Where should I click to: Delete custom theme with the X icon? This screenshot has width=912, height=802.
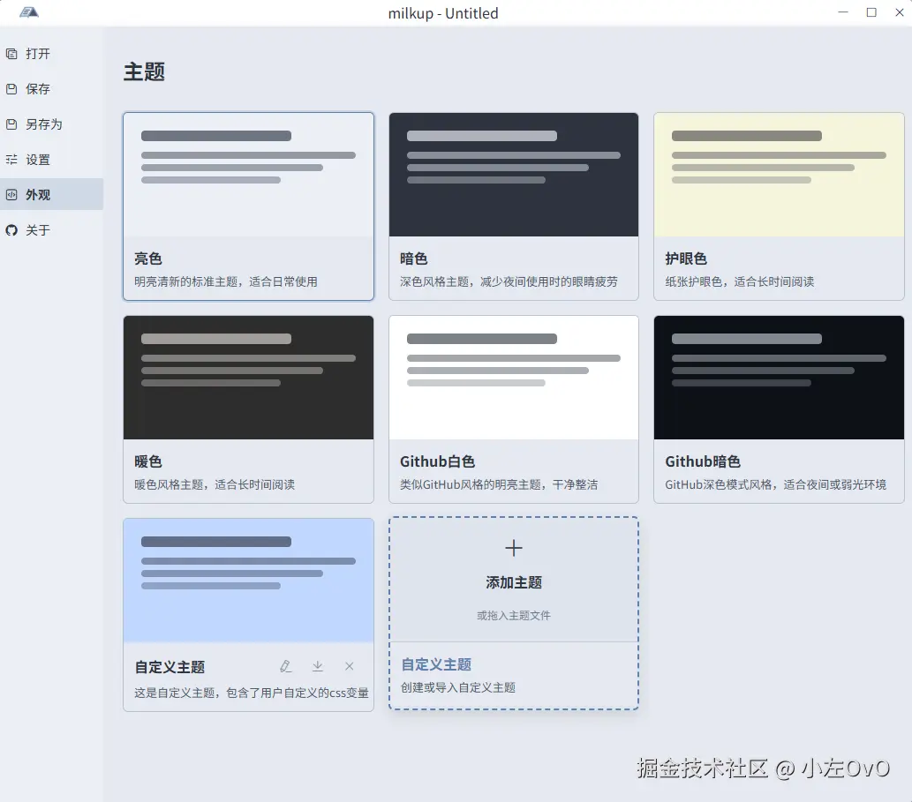point(349,666)
